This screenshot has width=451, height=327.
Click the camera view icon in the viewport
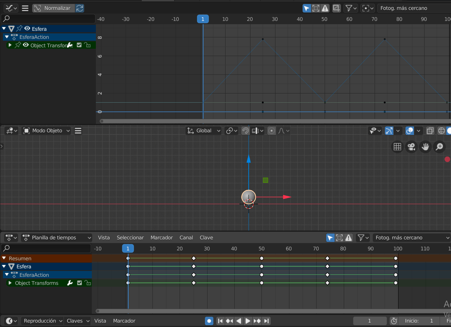[411, 147]
